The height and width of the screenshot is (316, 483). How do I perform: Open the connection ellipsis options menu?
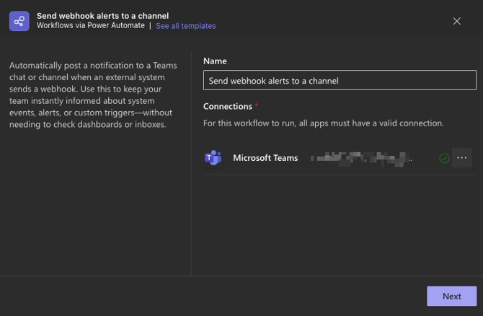tap(461, 158)
